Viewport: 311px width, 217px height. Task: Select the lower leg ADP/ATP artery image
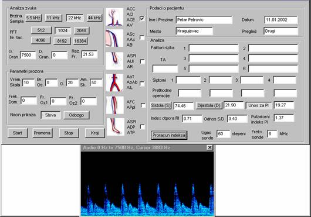pos(116,127)
